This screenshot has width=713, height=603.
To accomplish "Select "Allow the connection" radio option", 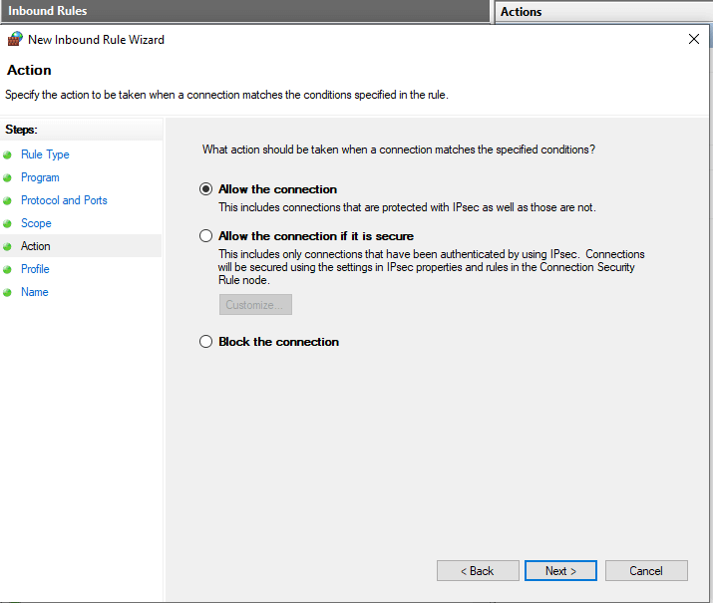I will (205, 189).
